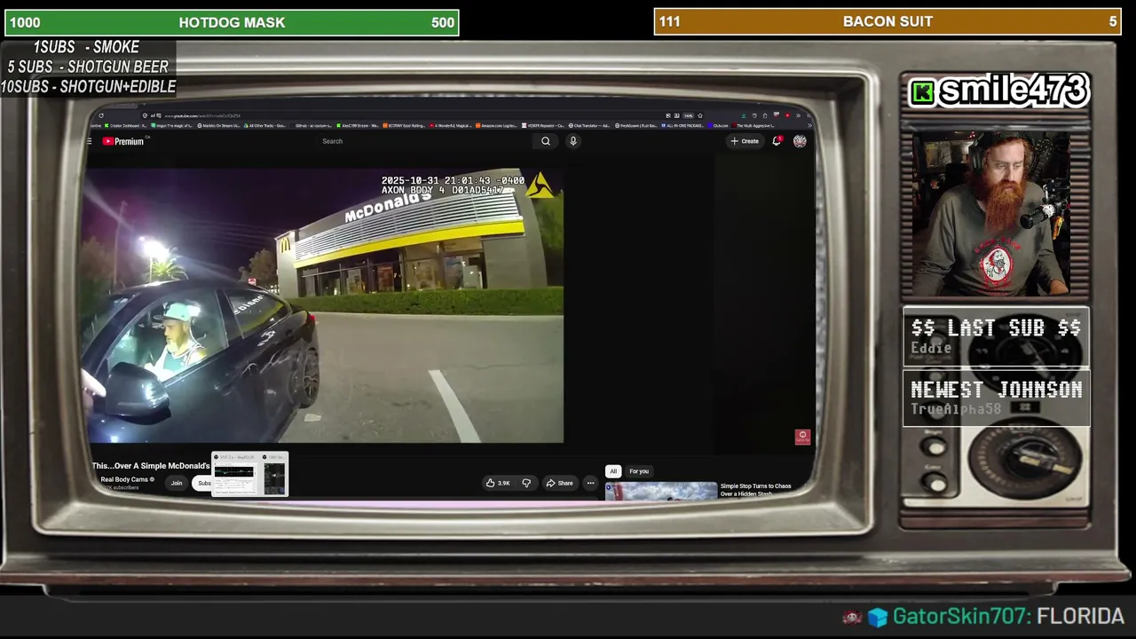Select the All filter chip
Viewport: 1136px width, 639px height.
tap(613, 471)
